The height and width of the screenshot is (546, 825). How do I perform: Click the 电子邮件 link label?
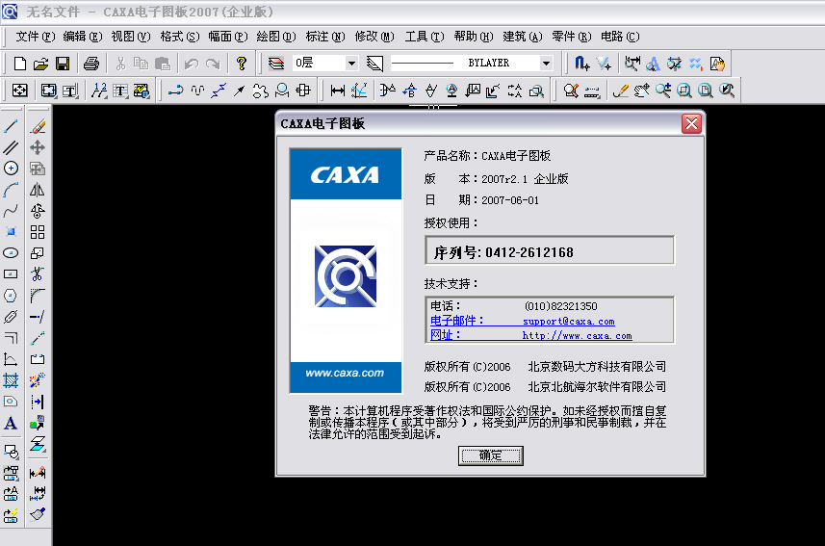(456, 321)
